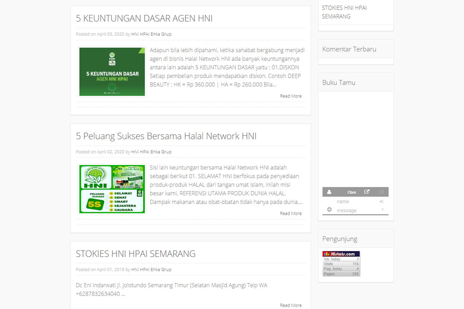Viewport: 464px width, 309px height.
Task: Open post title STOKIES HNI HPAI SEMARANG
Action: [x=135, y=254]
